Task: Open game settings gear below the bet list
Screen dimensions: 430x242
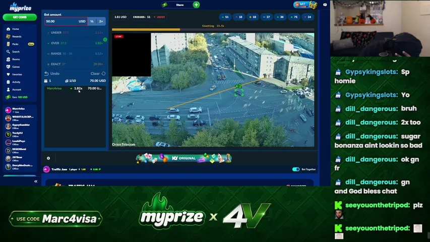Action: [48, 158]
